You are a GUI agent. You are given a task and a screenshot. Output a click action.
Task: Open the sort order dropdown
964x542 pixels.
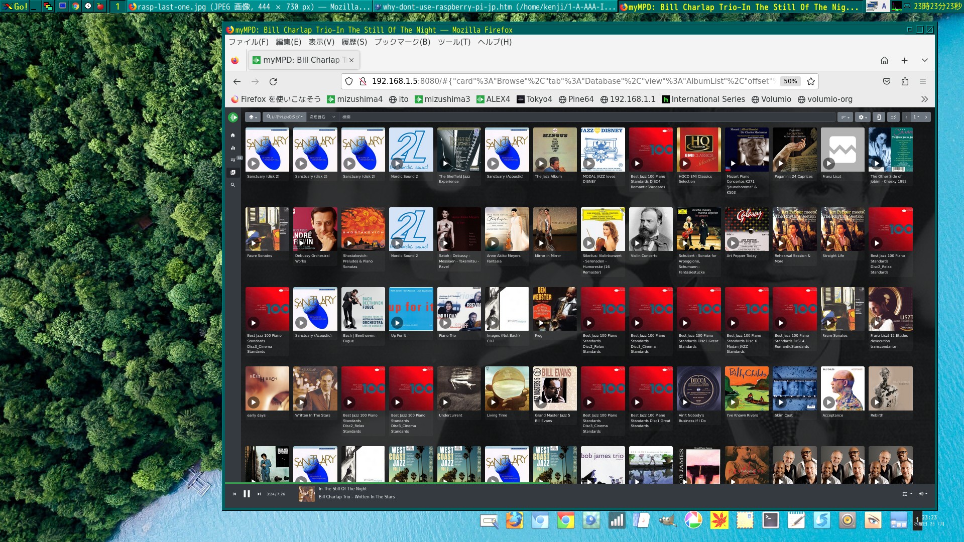point(846,117)
